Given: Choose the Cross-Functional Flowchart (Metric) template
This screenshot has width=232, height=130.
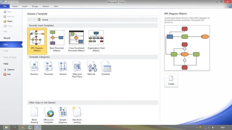Looking at the screenshot, I should (x=76, y=41).
